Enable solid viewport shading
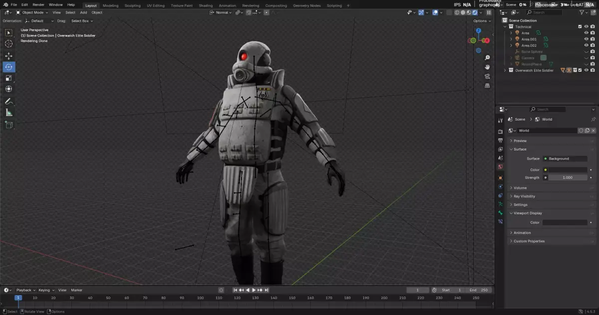 [x=462, y=12]
